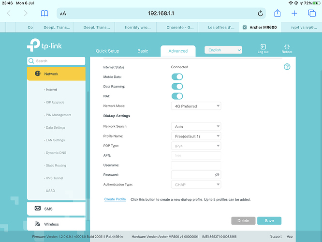Tap the 192.168.1.1 address bar
Image resolution: width=322 pixels, height=242 pixels.
(x=161, y=14)
